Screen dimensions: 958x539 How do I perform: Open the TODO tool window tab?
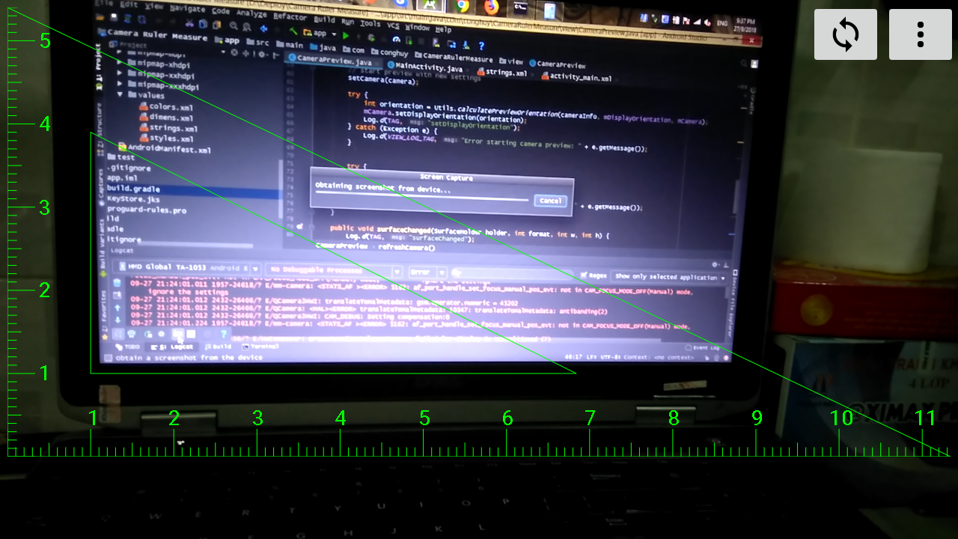[127, 347]
